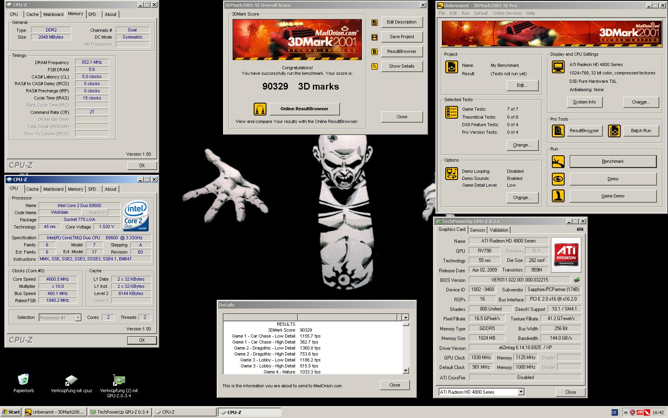
Task: Click the Game Demo joystick icon
Action: (558, 196)
